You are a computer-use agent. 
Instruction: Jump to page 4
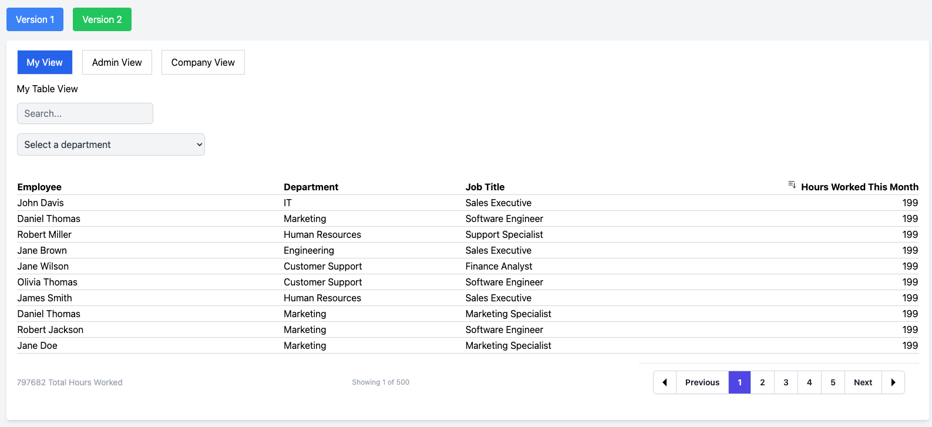coord(809,382)
